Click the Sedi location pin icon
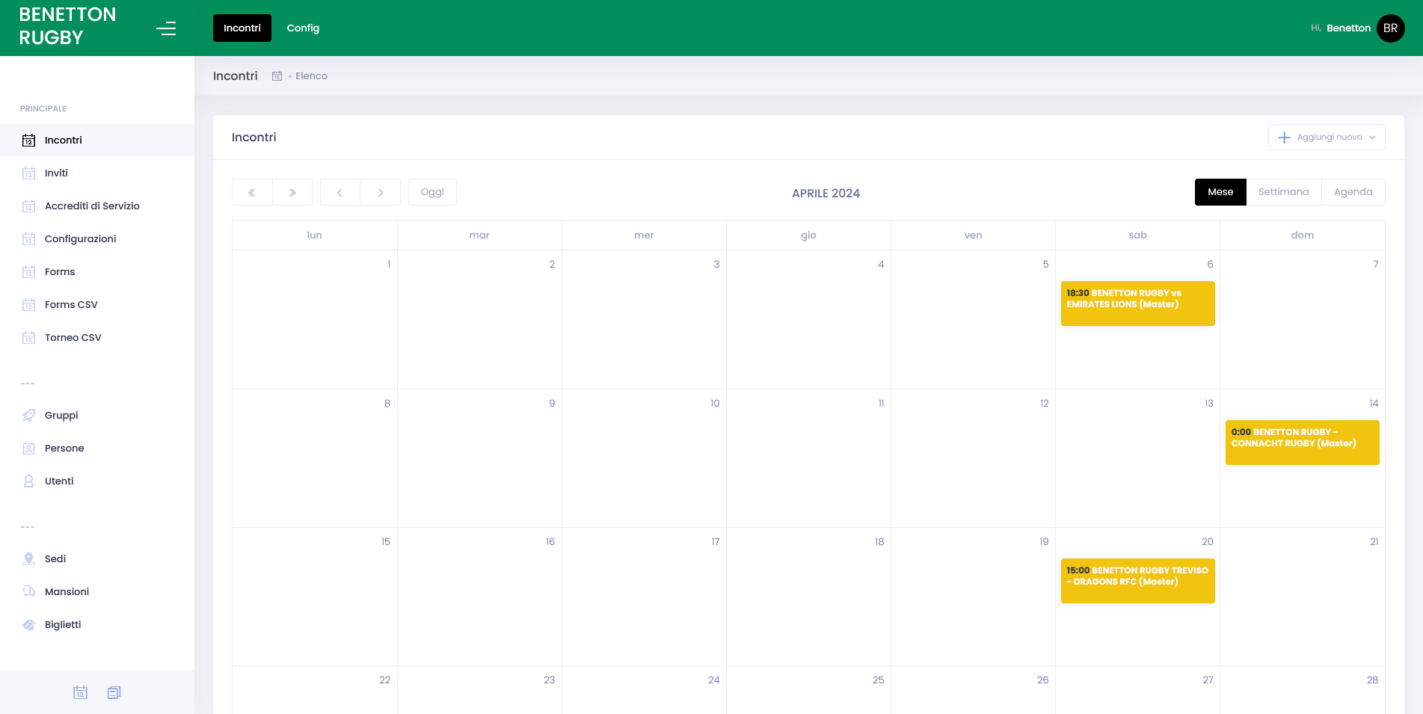The height and width of the screenshot is (714, 1423). coord(28,558)
